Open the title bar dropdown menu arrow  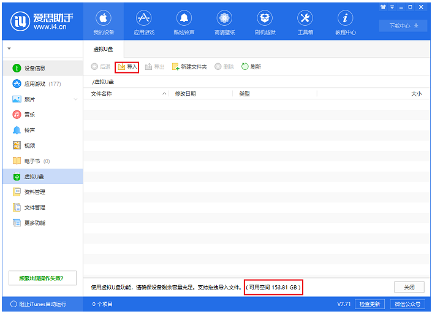tap(392, 7)
